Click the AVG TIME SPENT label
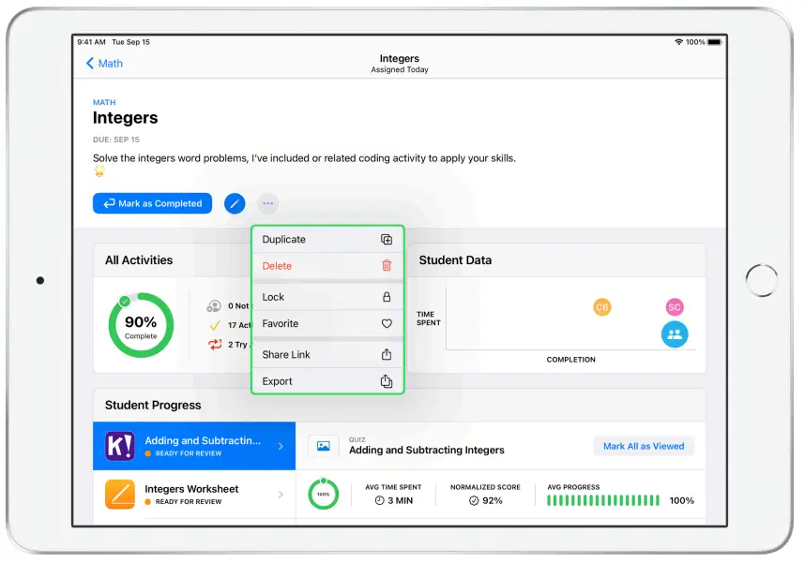The height and width of the screenshot is (563, 805). tap(393, 487)
